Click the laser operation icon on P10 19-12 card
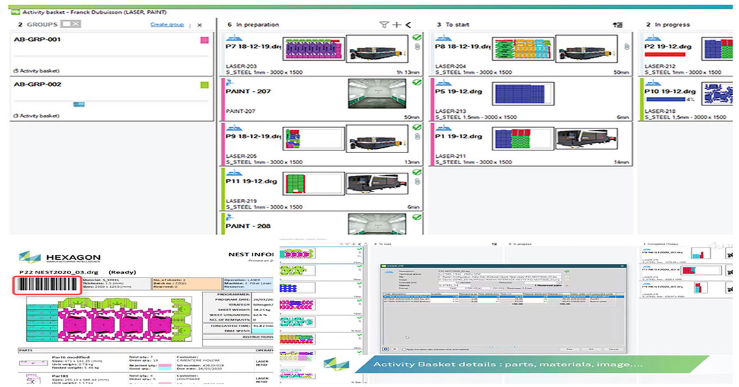 [653, 83]
